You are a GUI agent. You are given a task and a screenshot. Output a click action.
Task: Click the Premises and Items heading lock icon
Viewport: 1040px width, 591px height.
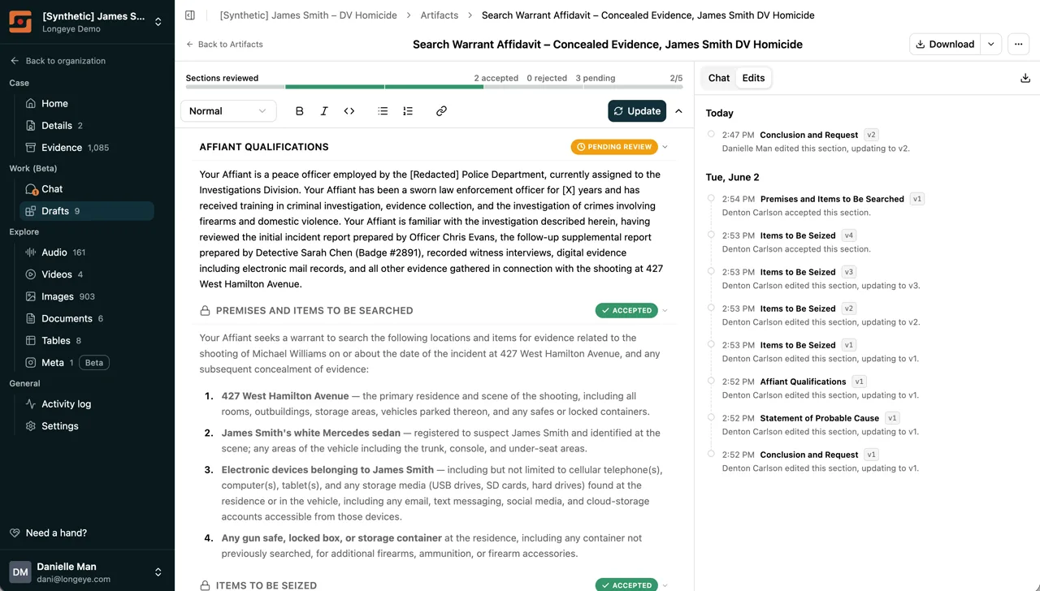click(205, 310)
